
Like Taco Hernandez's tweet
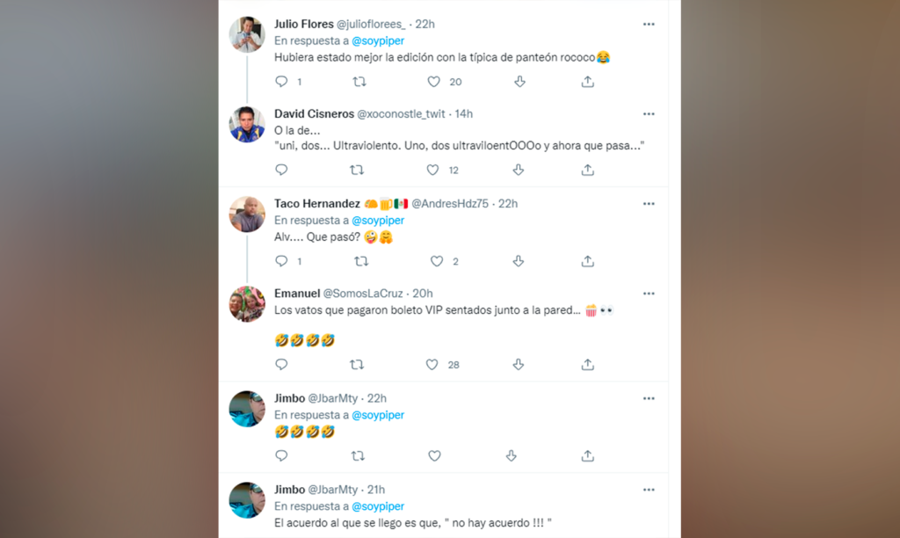[x=437, y=261]
